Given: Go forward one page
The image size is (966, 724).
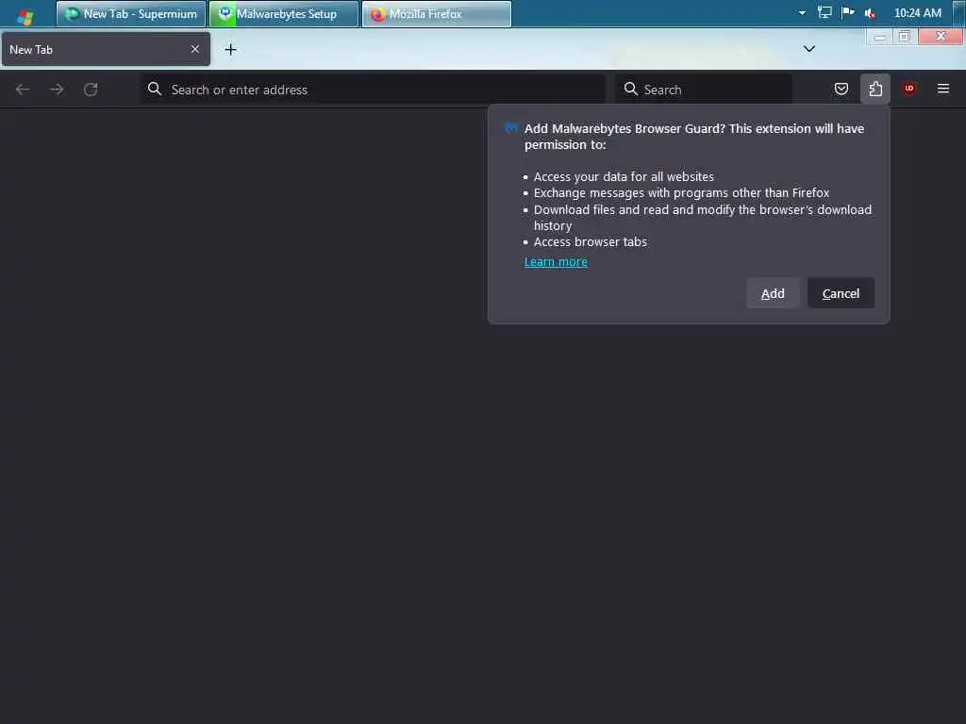Looking at the screenshot, I should (x=57, y=90).
